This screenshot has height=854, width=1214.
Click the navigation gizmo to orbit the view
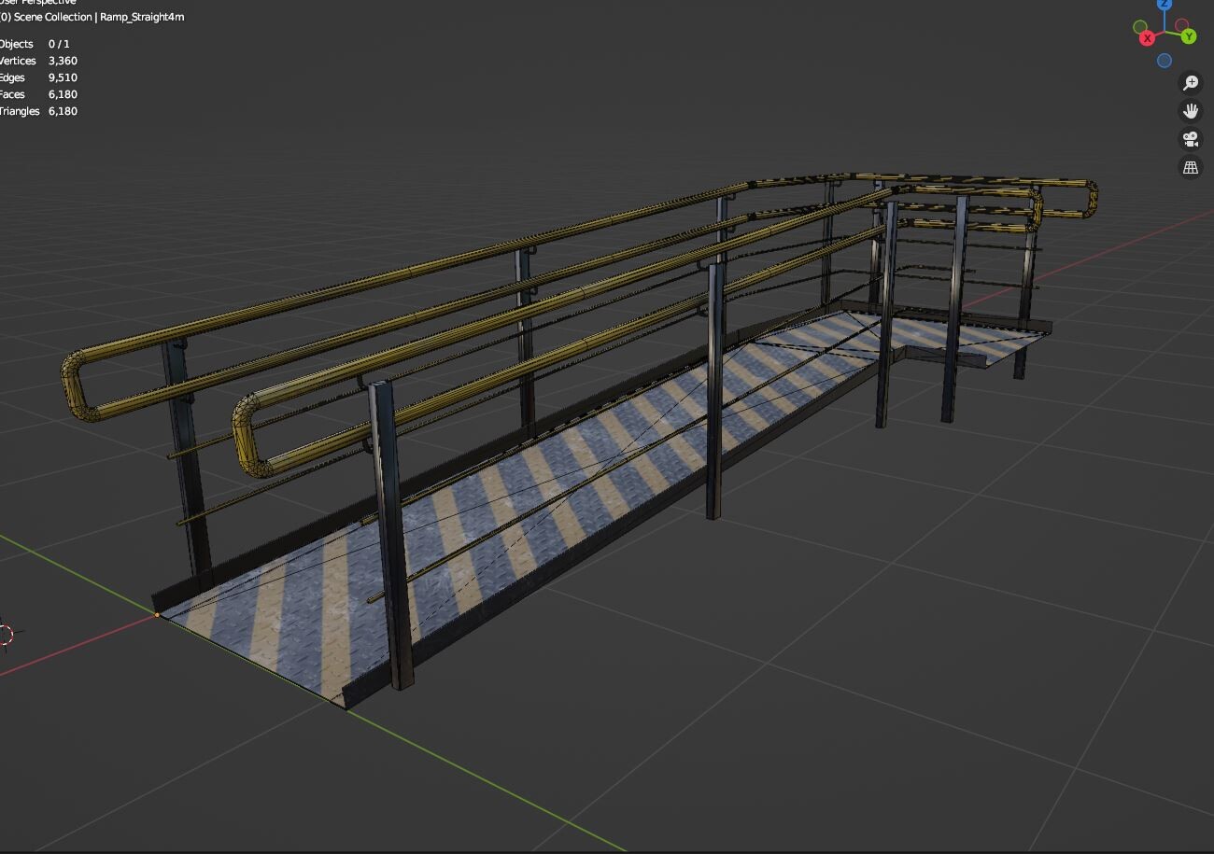click(x=1164, y=31)
